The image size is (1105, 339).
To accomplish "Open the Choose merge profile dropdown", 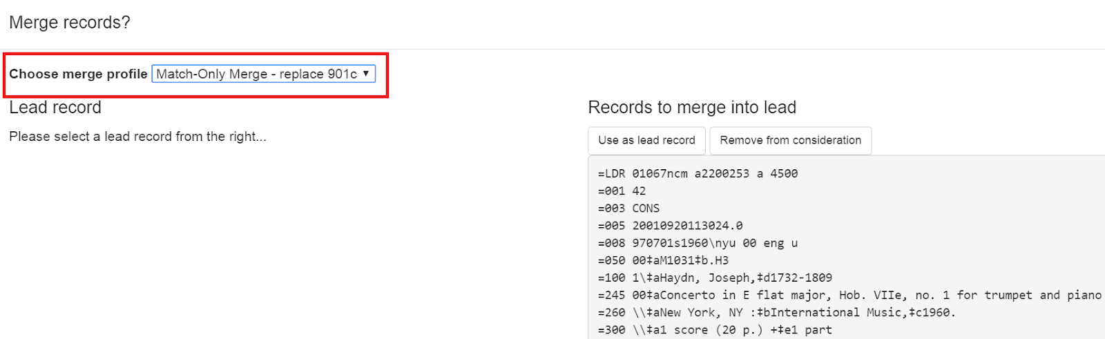I will (x=262, y=74).
